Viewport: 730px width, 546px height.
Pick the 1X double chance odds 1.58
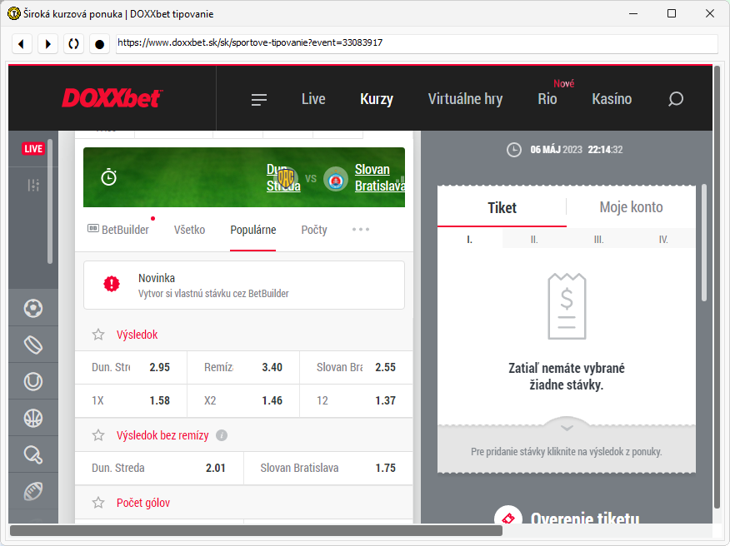(x=131, y=401)
